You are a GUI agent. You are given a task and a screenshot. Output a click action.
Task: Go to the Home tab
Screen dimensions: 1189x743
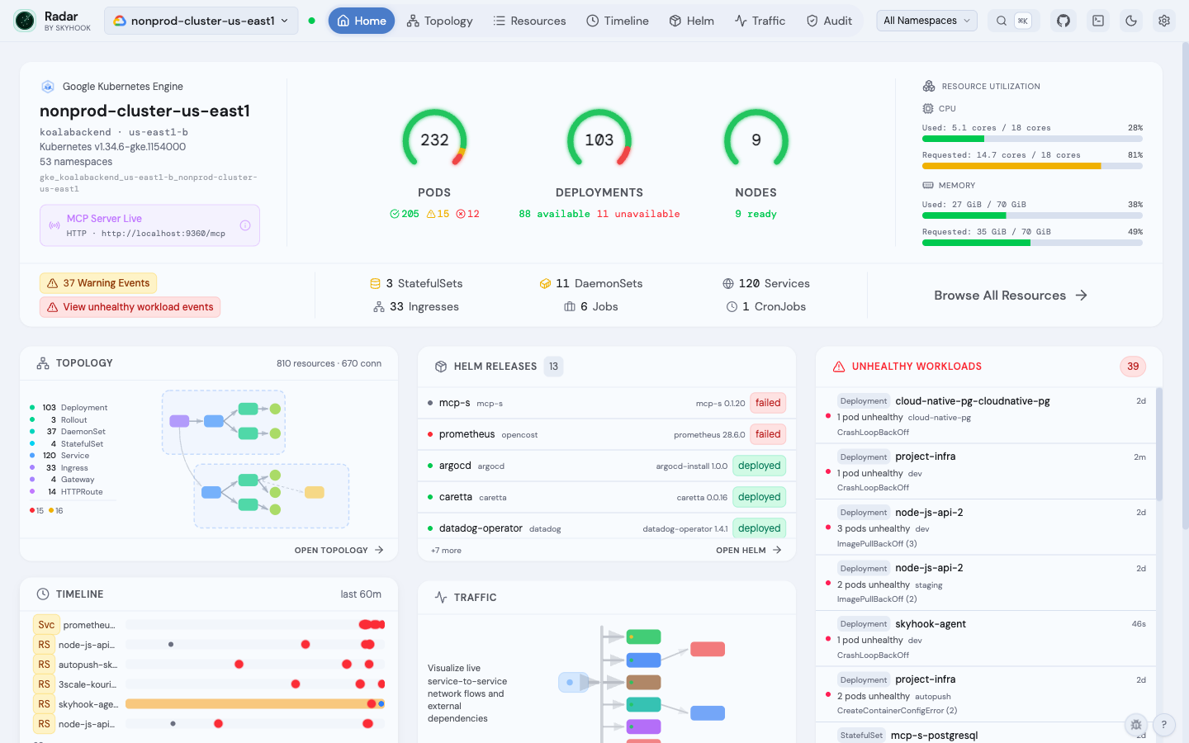tap(362, 21)
